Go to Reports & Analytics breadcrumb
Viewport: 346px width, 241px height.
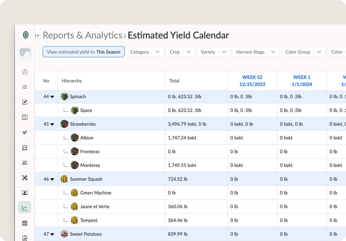[83, 35]
